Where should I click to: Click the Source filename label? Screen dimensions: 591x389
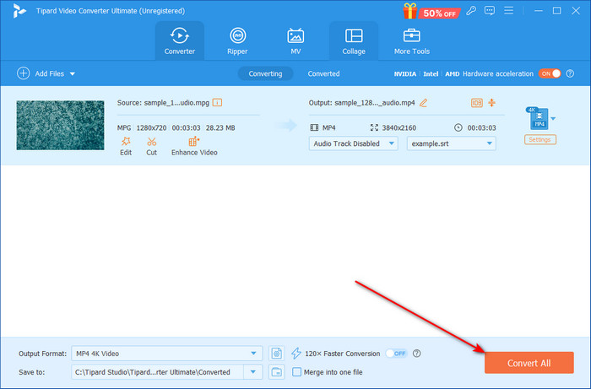click(163, 102)
